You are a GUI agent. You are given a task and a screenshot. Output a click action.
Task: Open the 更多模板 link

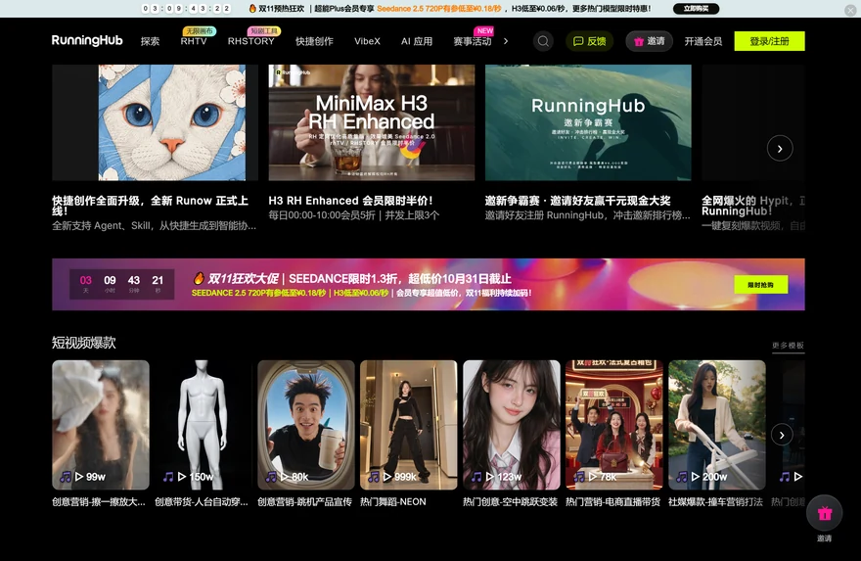[788, 346]
